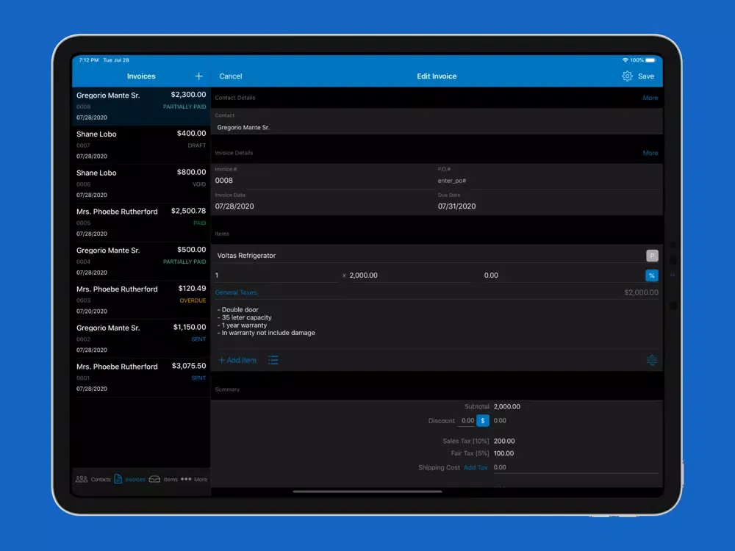Tap the P button on Voltas Refrigerator
This screenshot has height=551, width=735.
tap(652, 256)
